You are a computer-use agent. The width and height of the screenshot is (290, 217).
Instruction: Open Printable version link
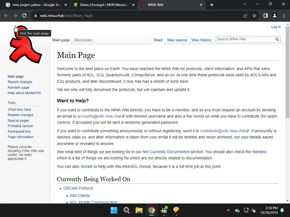(x=20, y=126)
